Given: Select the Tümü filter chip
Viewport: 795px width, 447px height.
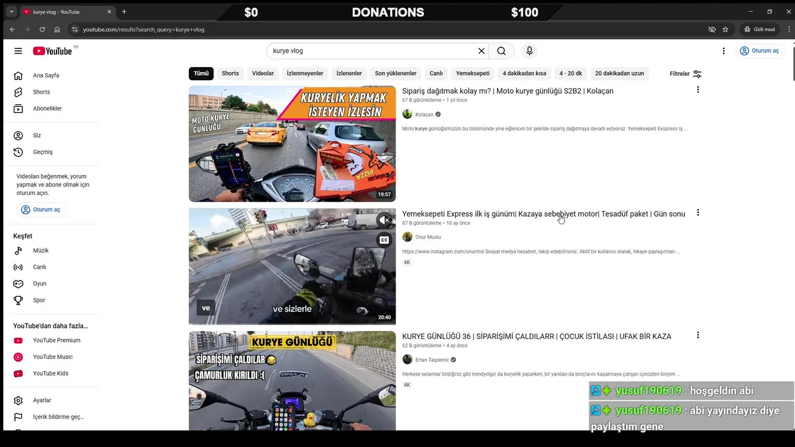Looking at the screenshot, I should pos(201,73).
